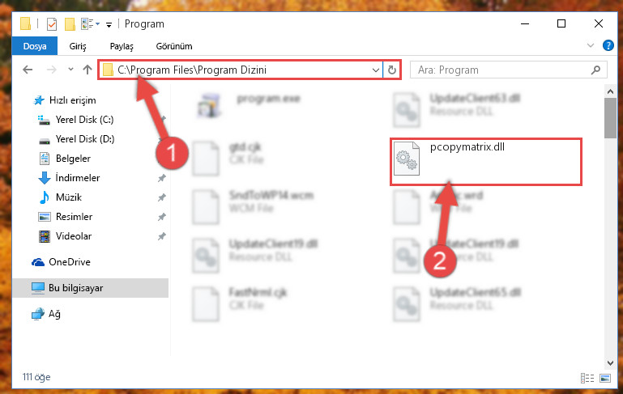
Task: Click the Ara: Program search field
Action: click(501, 70)
